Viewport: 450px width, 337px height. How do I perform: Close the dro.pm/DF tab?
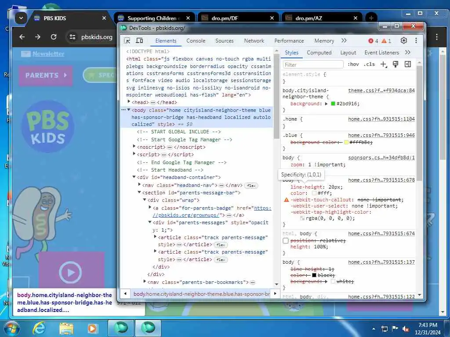pyautogui.click(x=272, y=18)
